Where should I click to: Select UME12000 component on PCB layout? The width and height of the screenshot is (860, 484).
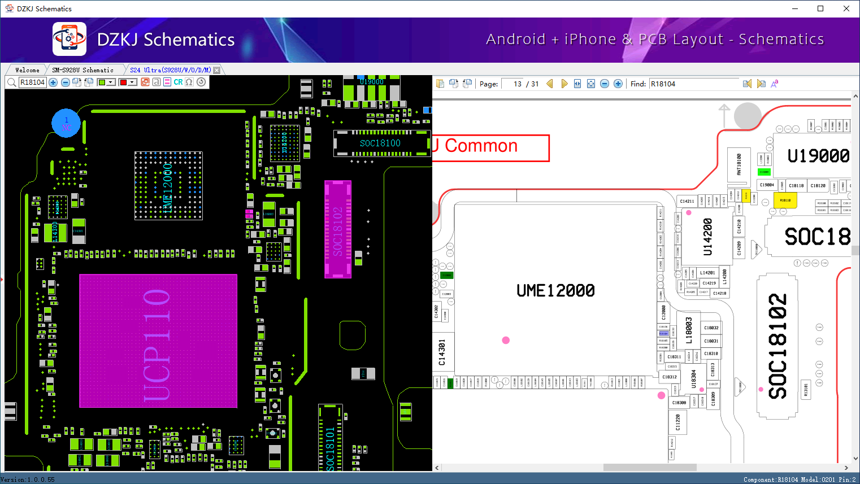pyautogui.click(x=168, y=185)
